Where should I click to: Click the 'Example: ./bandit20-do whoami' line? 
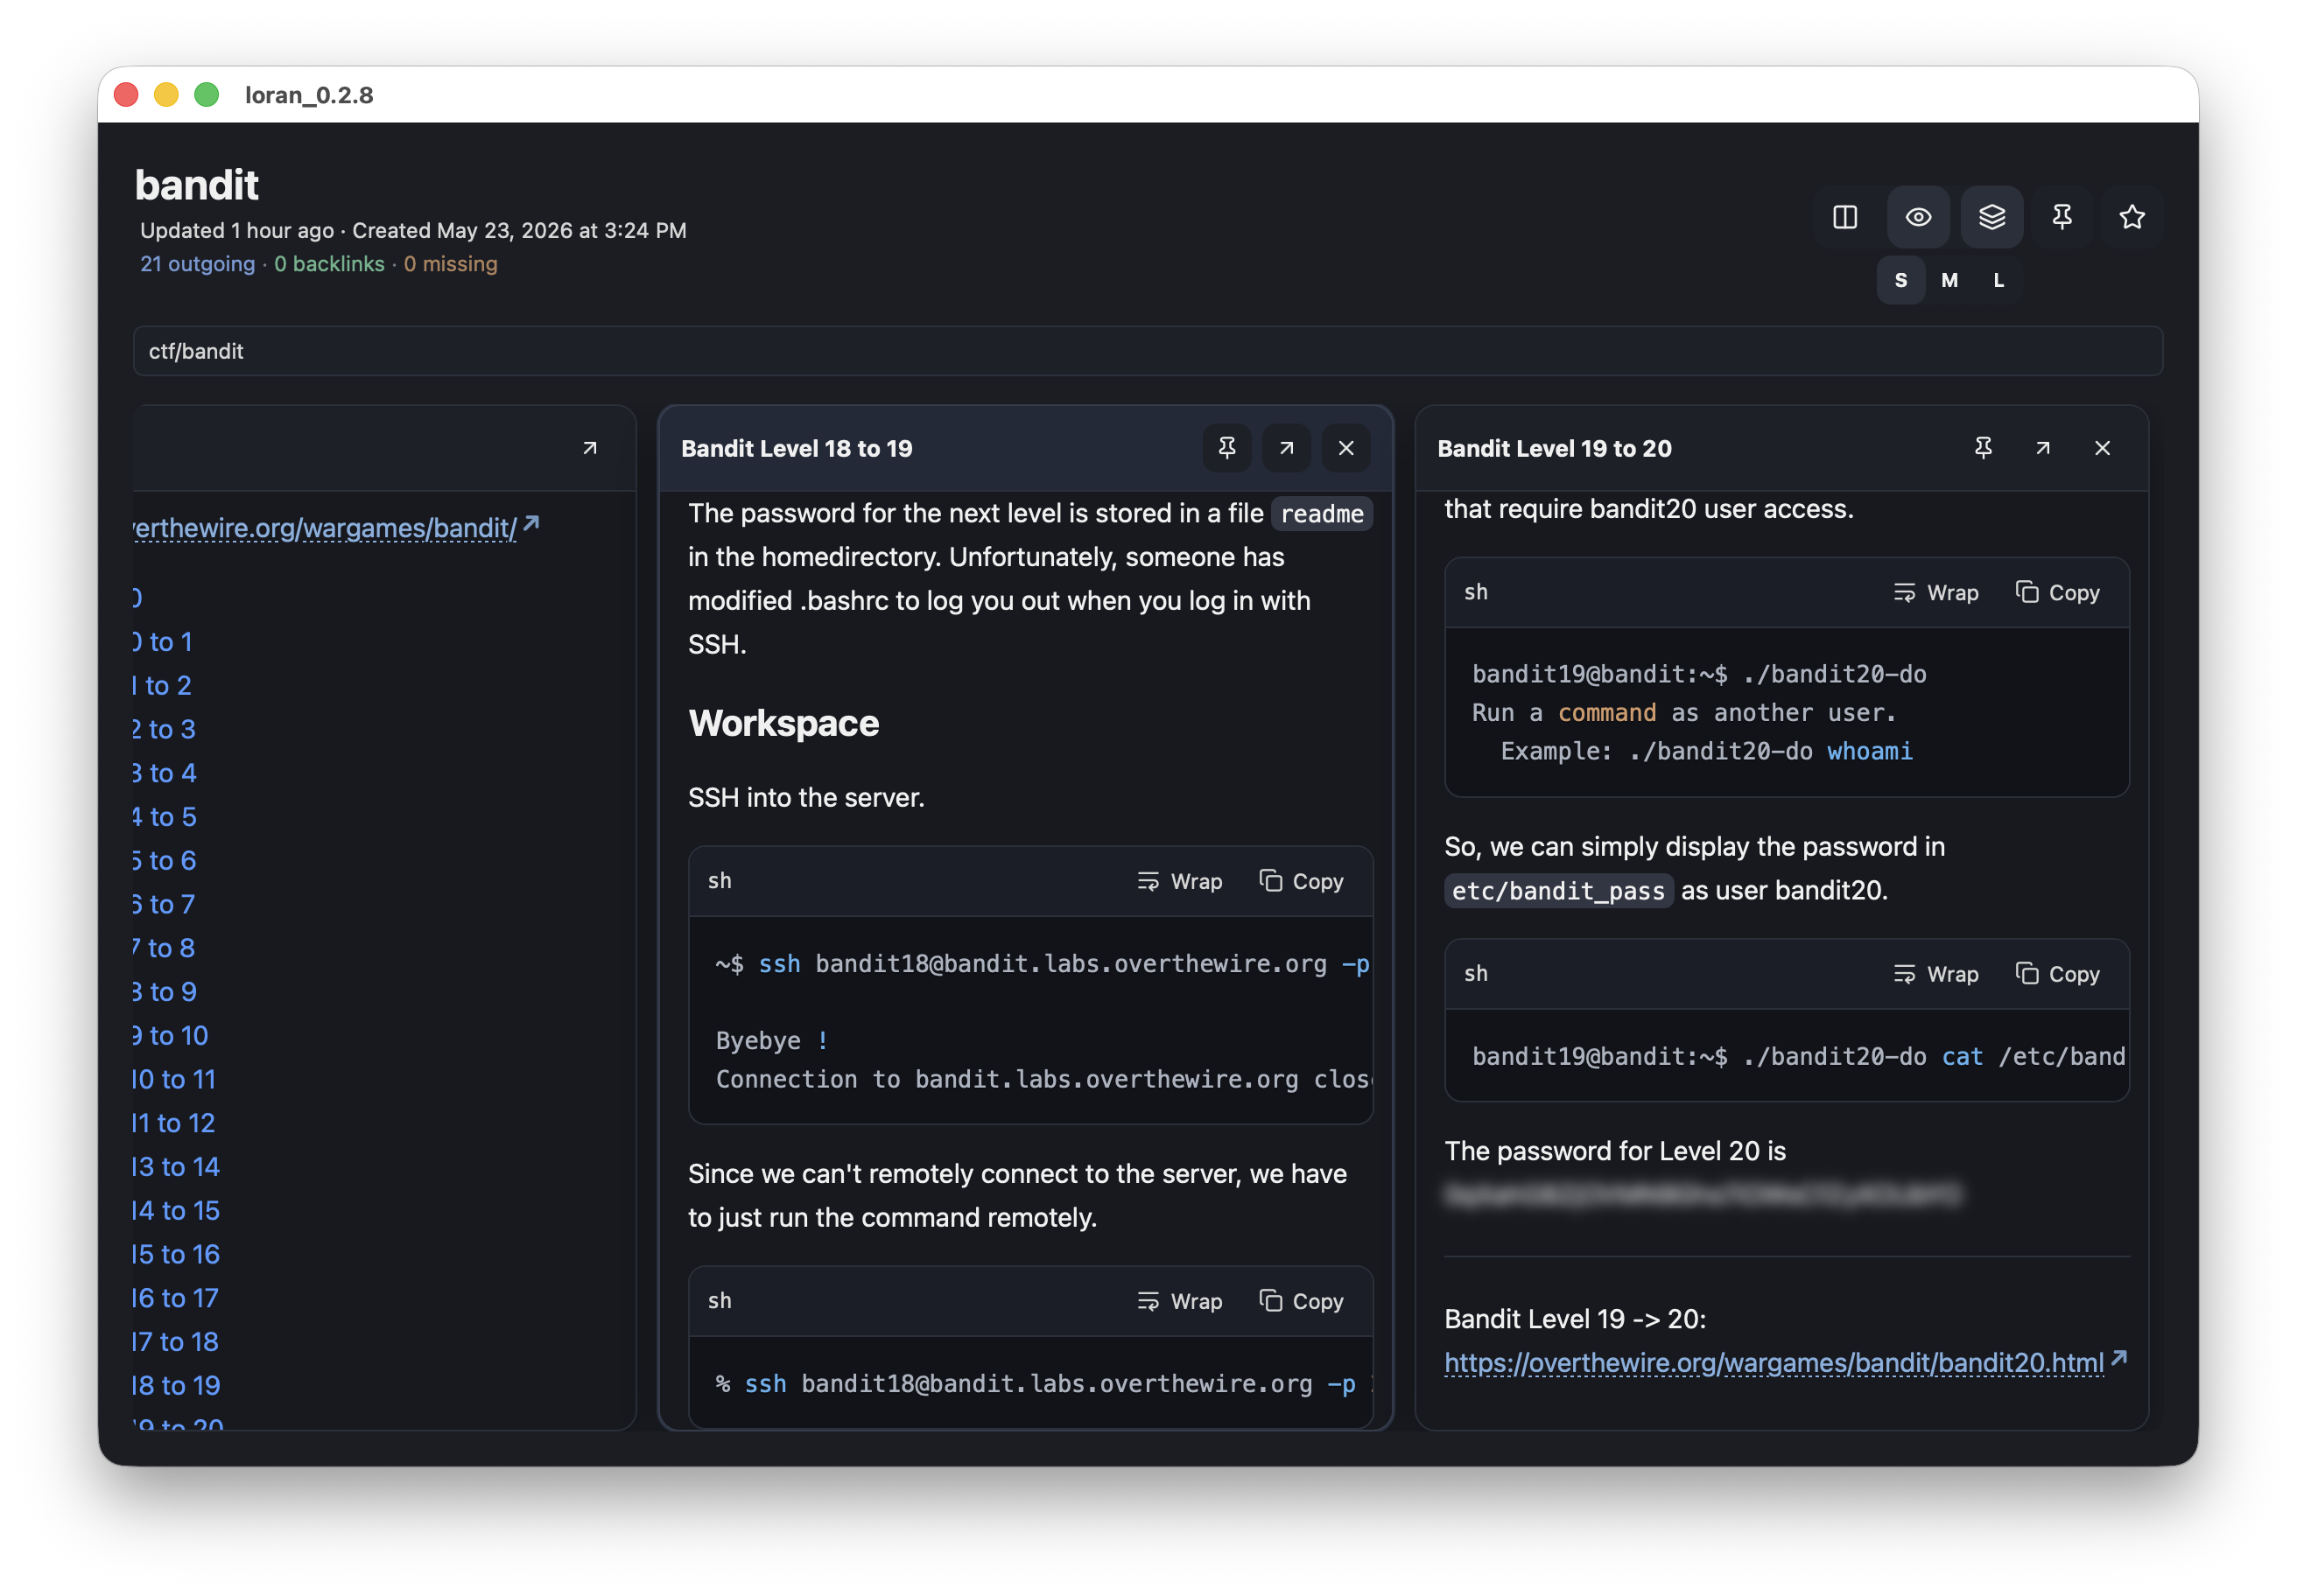point(1706,751)
